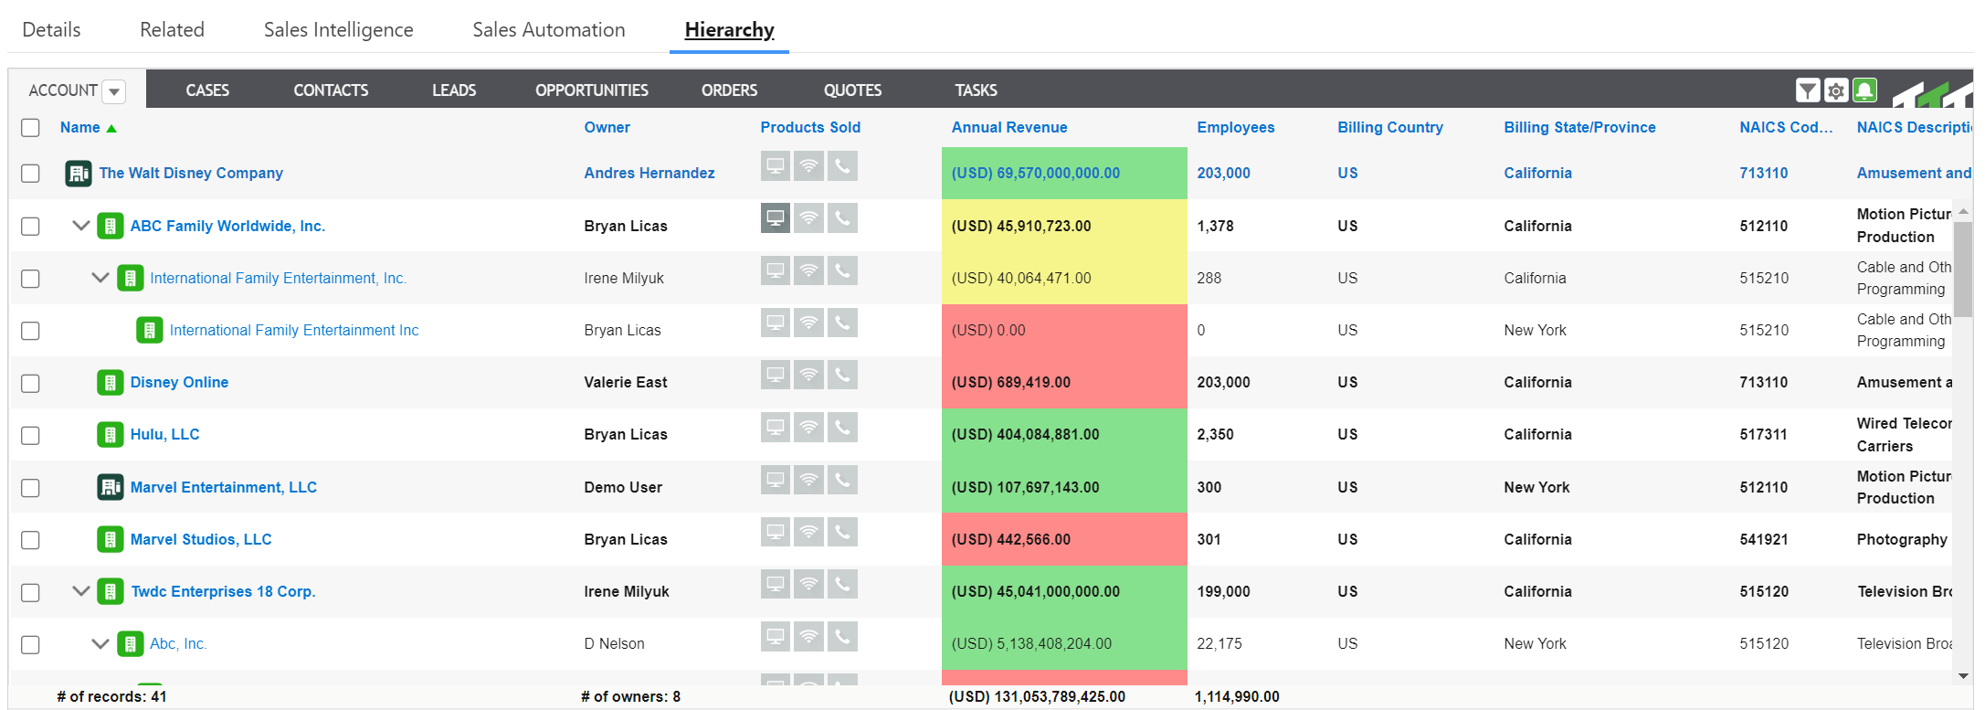This screenshot has width=1985, height=710.
Task: Click the Walt Disney Company account icon
Action: point(79,173)
